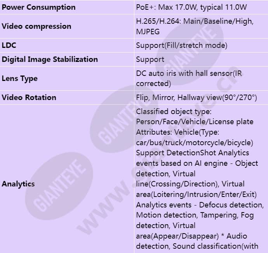Image resolution: width=268 pixels, height=253 pixels.
Task: Select the area(Loitering/Intrusion/Enter/Exit) text
Action: (197, 195)
